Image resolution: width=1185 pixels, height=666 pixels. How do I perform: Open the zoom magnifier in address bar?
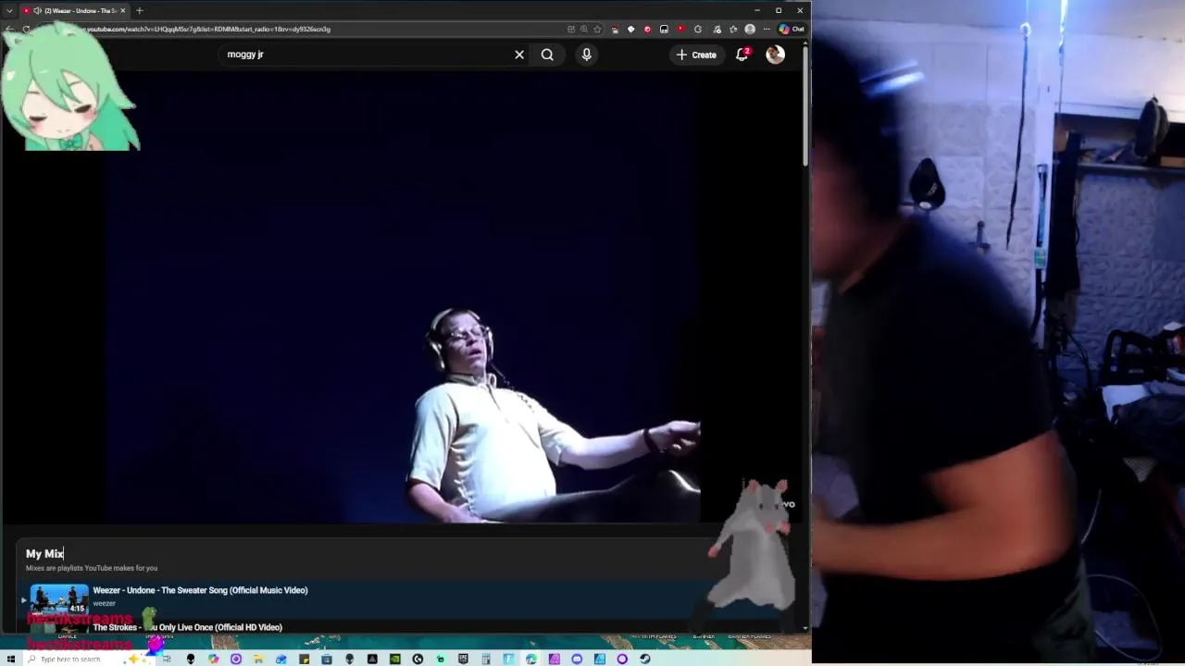click(x=584, y=29)
